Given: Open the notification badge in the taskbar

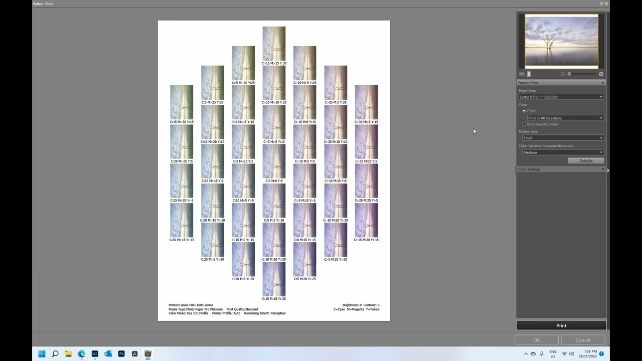Looking at the screenshot, I should click(601, 354).
